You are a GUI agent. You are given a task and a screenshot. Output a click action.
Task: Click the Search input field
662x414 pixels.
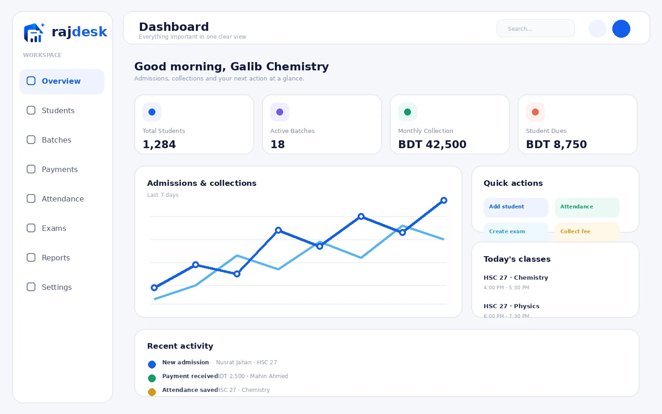(536, 29)
